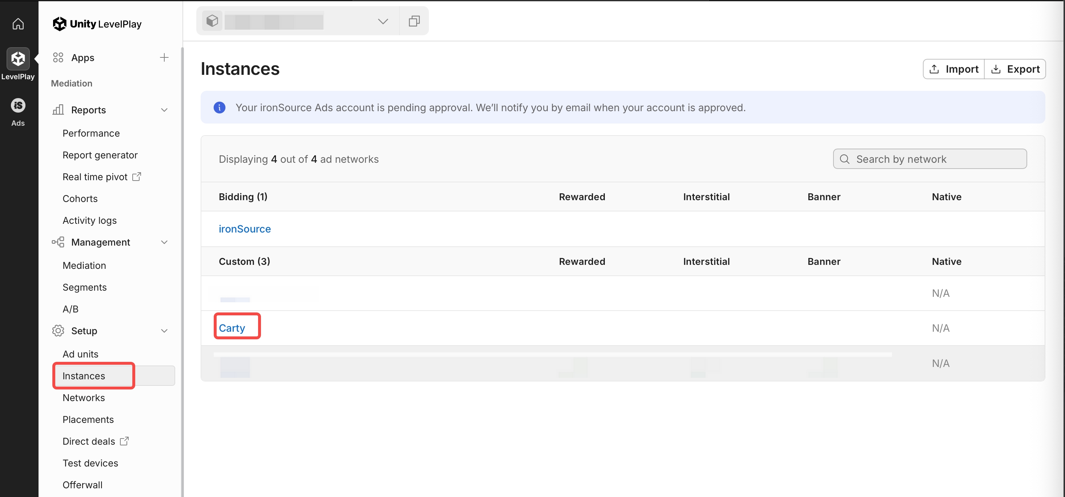Open the Carty network link

(x=232, y=328)
